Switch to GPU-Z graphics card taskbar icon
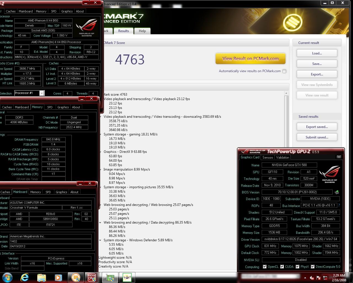The width and height of the screenshot is (353, 283). click(x=110, y=277)
